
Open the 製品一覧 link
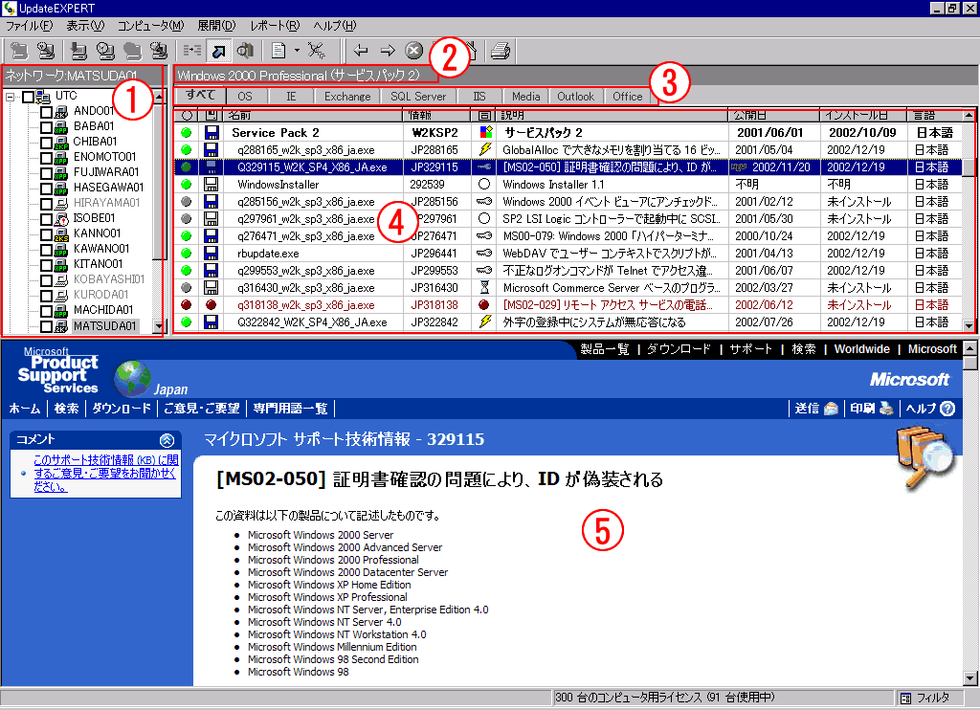605,349
